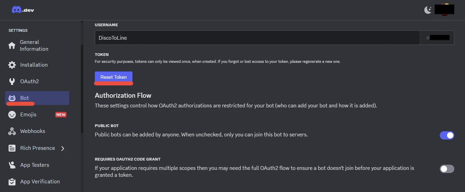The height and width of the screenshot is (192, 465).
Task: Click the sidebar scrollbar
Action: (82, 89)
